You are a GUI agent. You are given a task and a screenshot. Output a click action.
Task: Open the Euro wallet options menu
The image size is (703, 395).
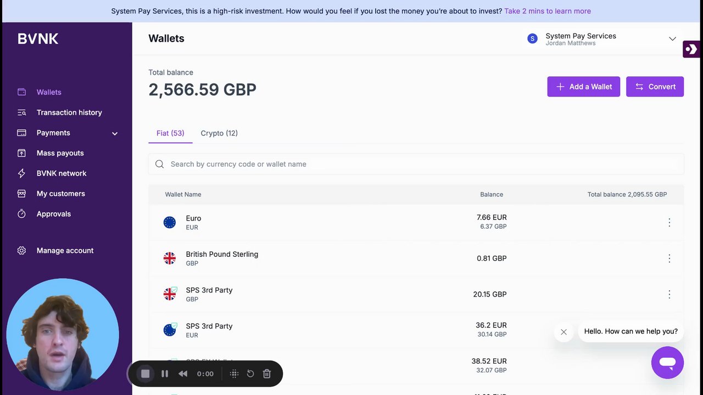[x=669, y=222]
